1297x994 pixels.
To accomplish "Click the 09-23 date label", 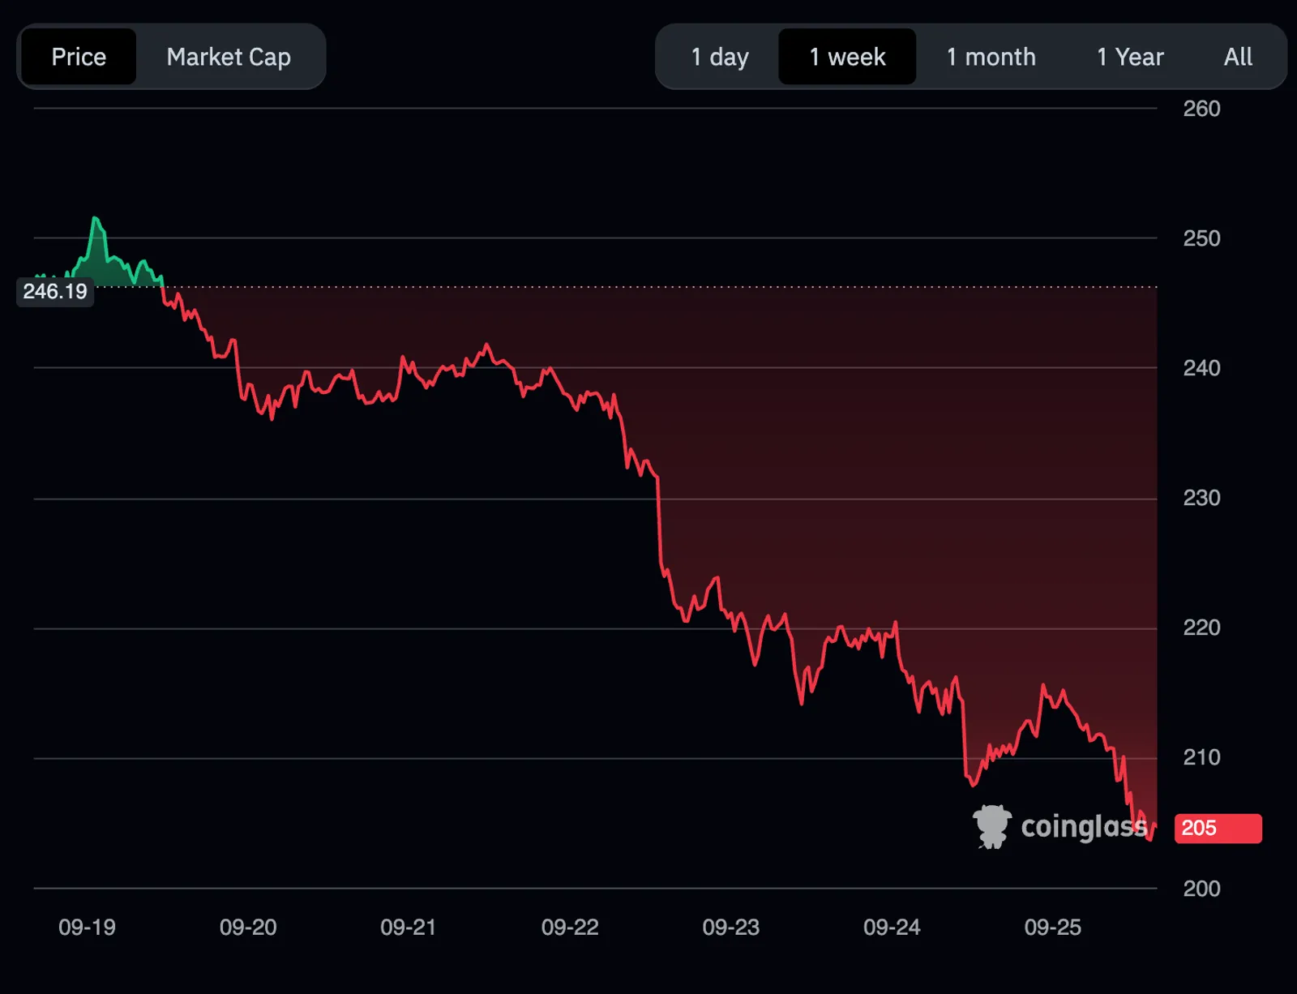I will (730, 928).
